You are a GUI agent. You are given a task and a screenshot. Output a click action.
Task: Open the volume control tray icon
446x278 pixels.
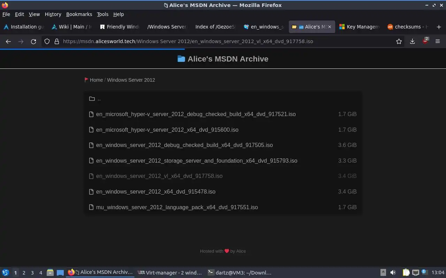[x=393, y=272]
